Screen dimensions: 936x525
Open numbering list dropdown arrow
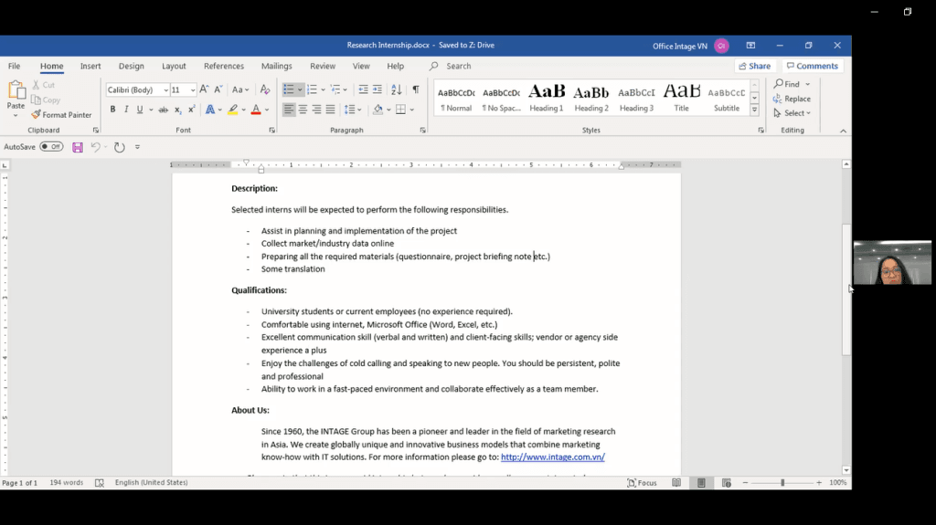click(323, 90)
